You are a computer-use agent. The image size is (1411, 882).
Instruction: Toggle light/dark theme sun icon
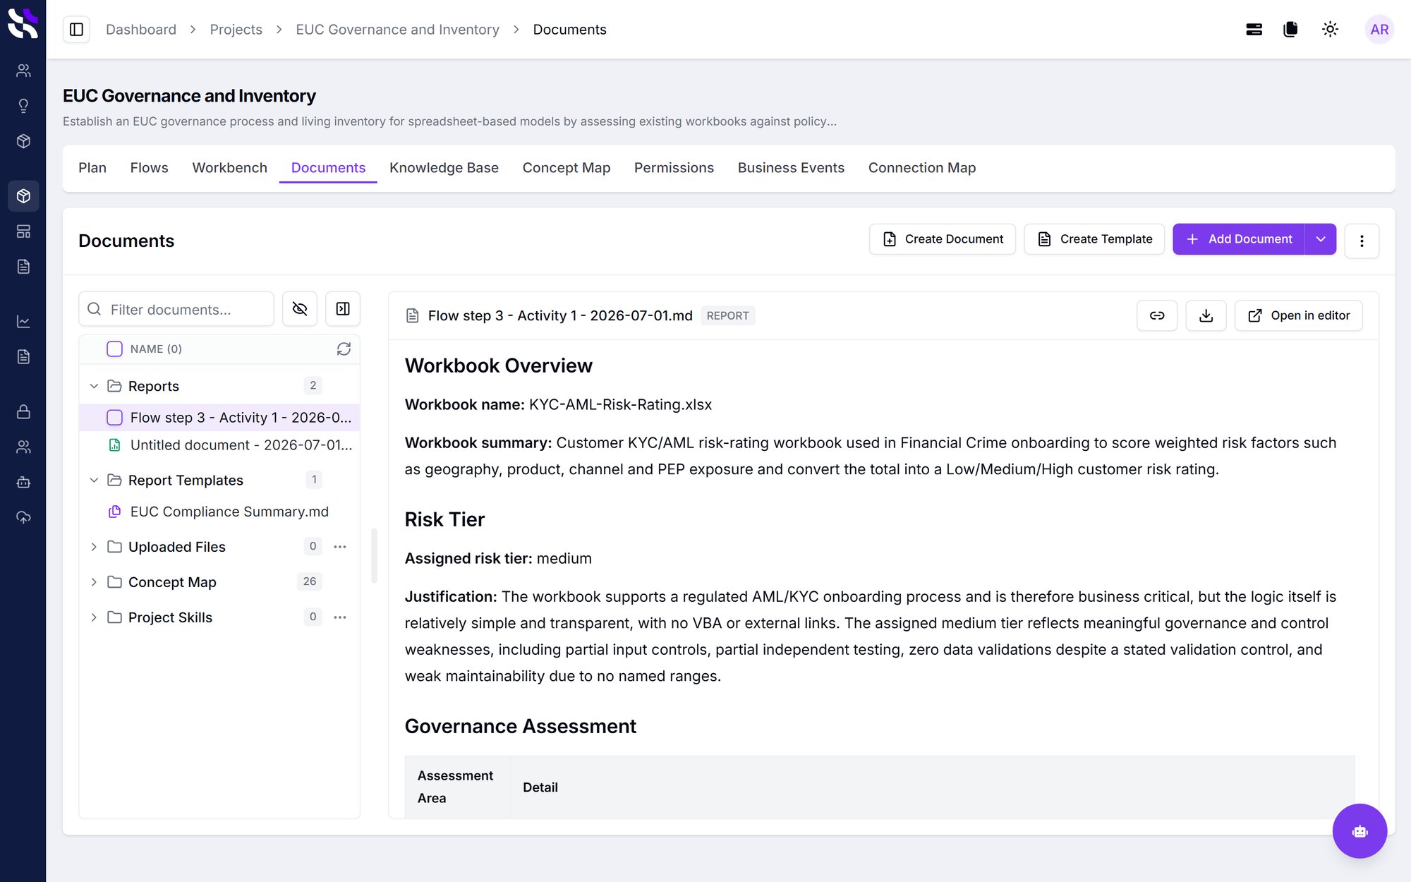tap(1330, 30)
